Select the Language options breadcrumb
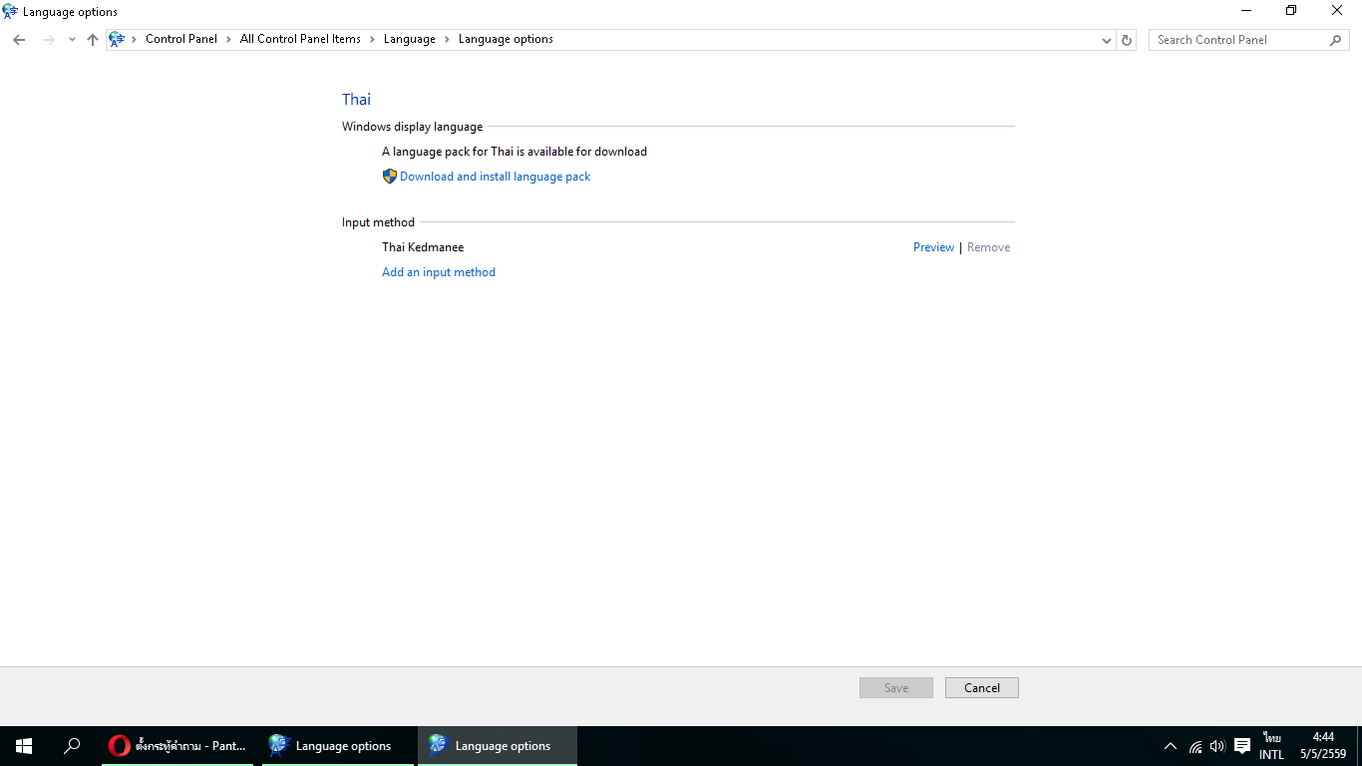 point(506,40)
